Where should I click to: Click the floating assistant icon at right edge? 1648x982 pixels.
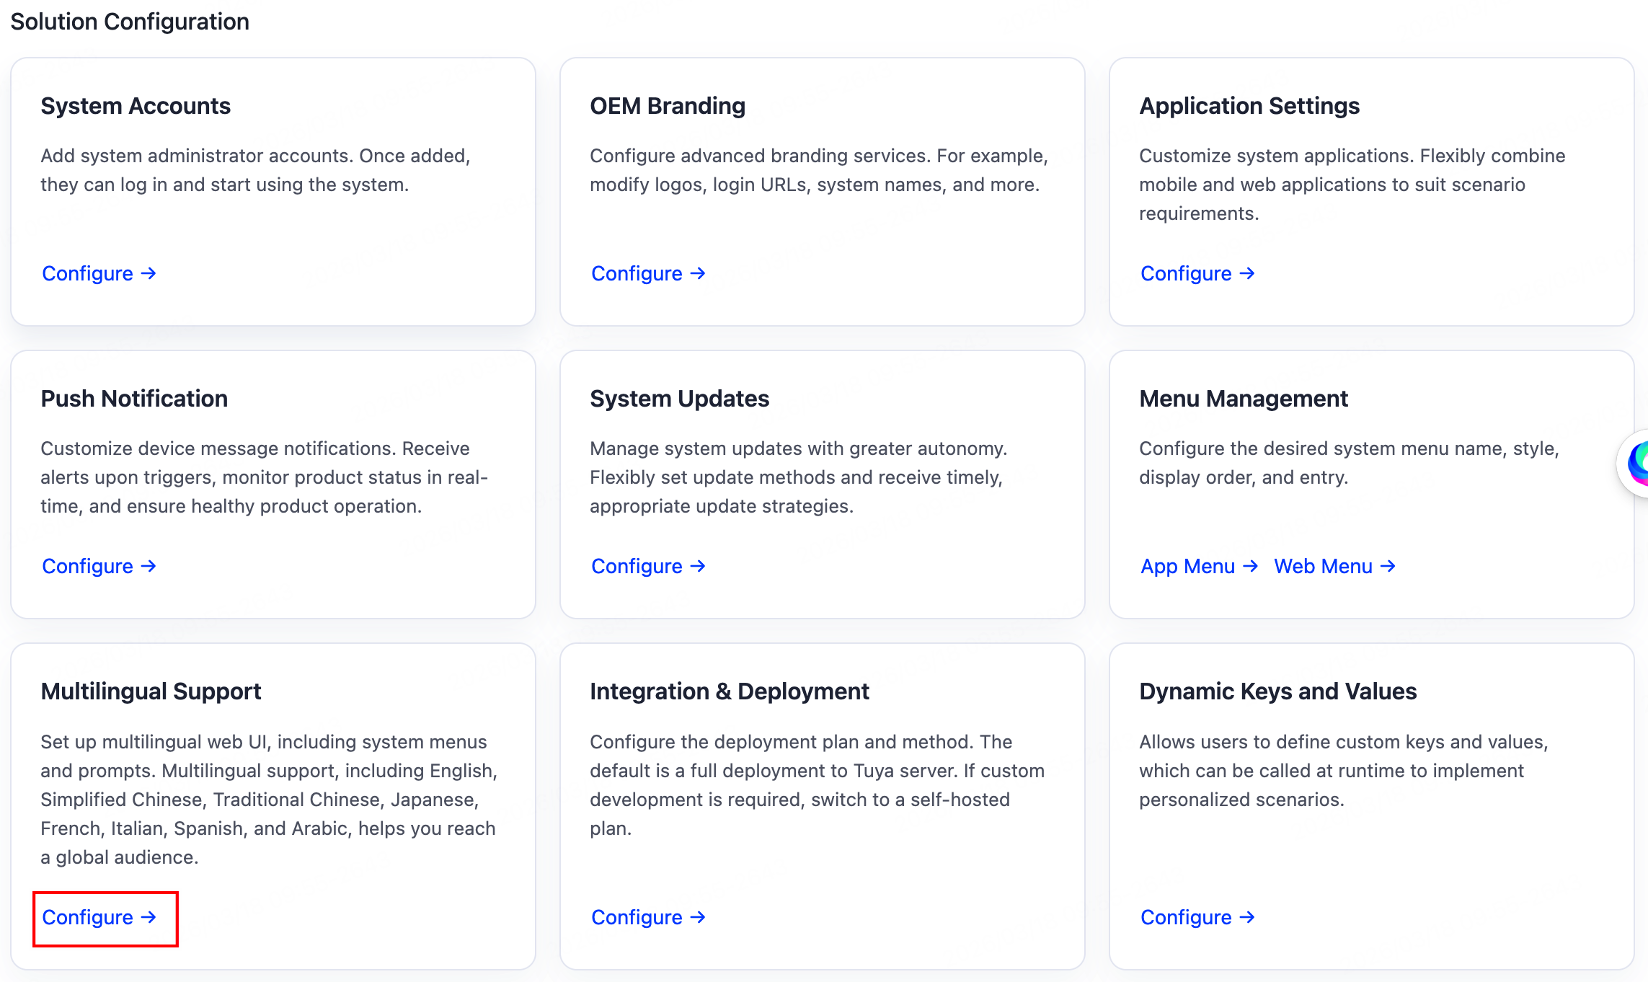click(1636, 462)
